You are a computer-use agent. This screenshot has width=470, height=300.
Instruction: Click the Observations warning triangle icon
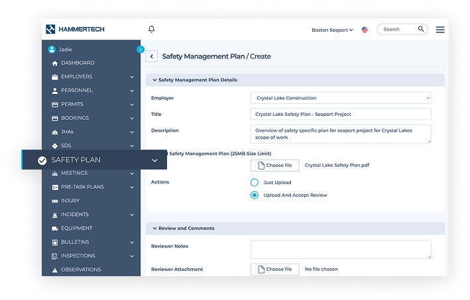[x=54, y=270]
